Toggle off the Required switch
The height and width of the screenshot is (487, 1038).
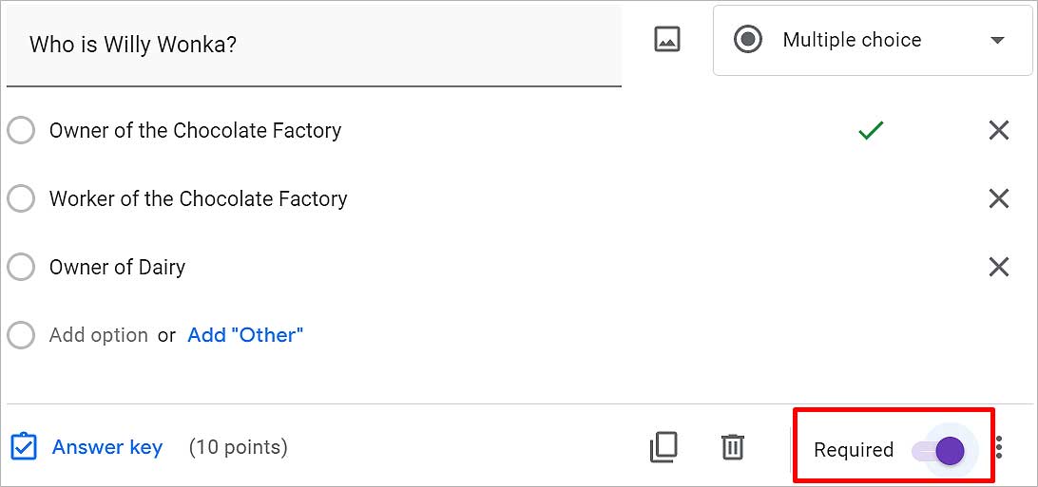click(939, 451)
